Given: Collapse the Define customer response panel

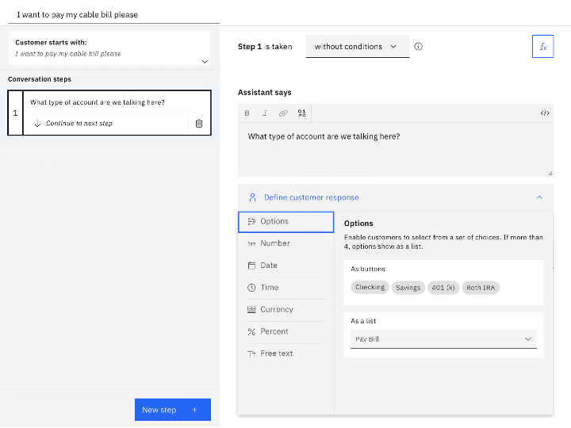Looking at the screenshot, I should click(539, 197).
